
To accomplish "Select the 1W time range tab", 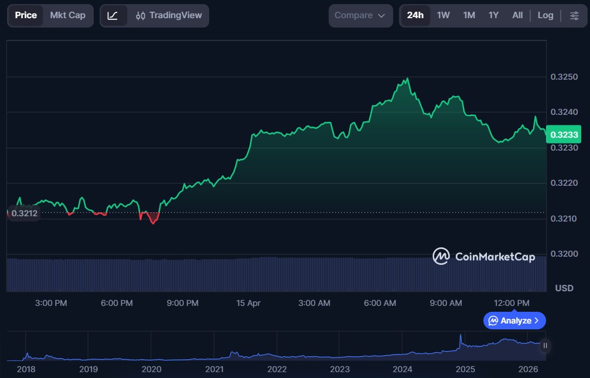I will coord(444,15).
